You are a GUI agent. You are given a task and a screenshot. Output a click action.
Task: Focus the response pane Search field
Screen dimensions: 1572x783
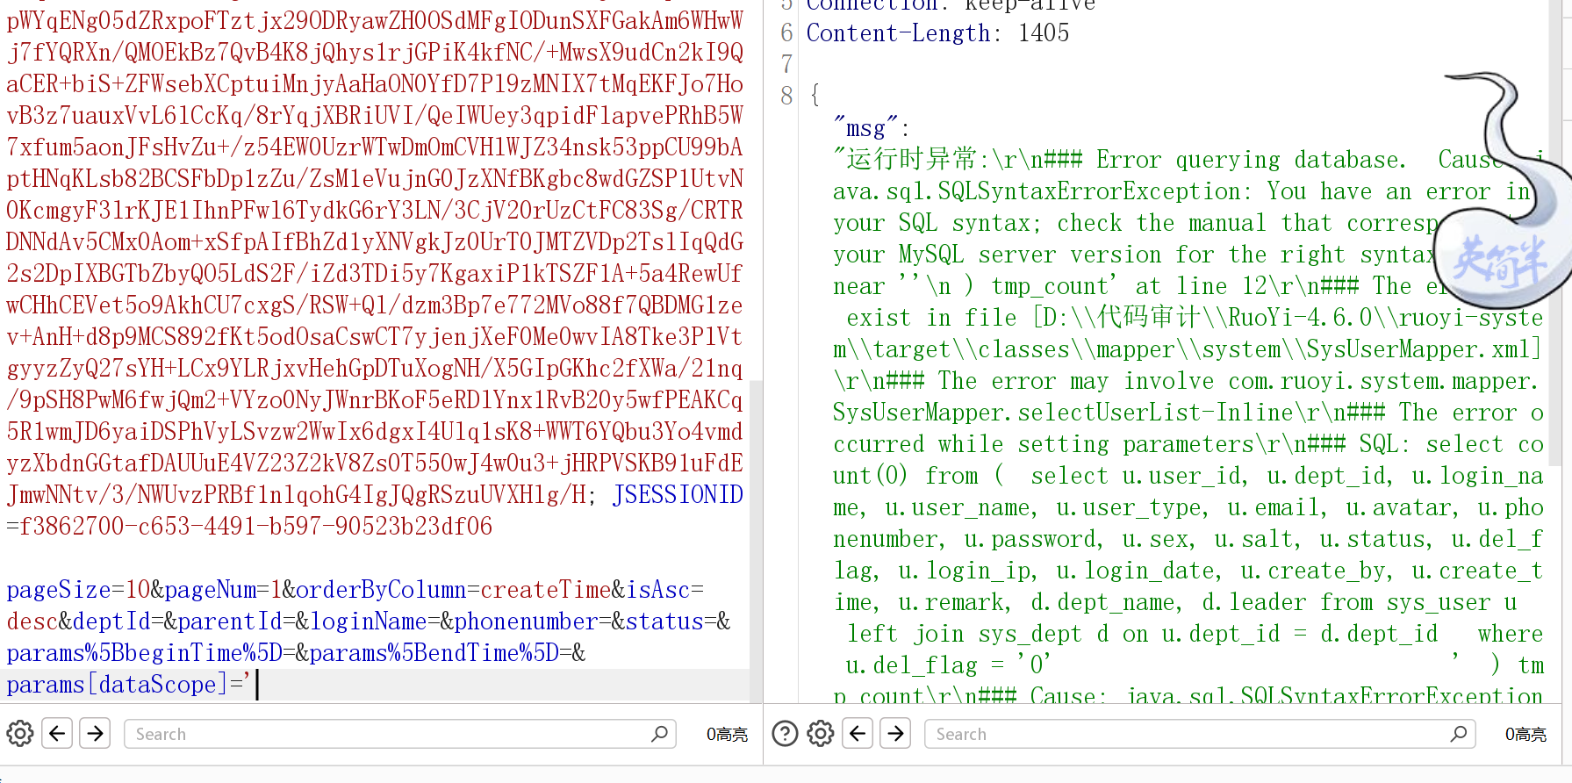tap(1200, 734)
